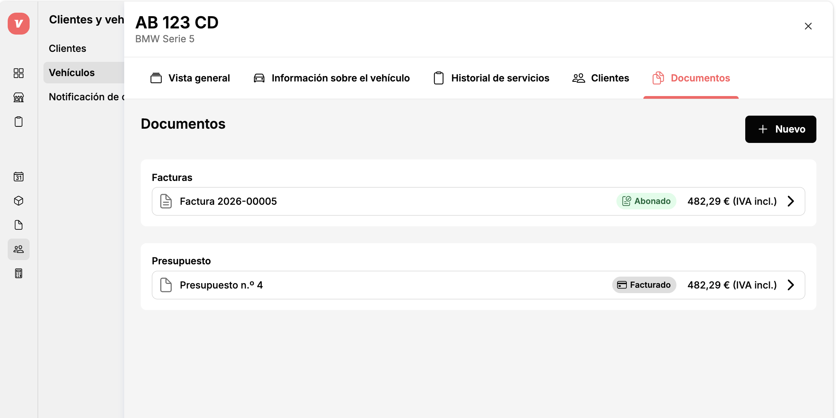Screen dimensions: 836x418
Task: Open the clipboard icon in sidebar
Action: click(18, 121)
